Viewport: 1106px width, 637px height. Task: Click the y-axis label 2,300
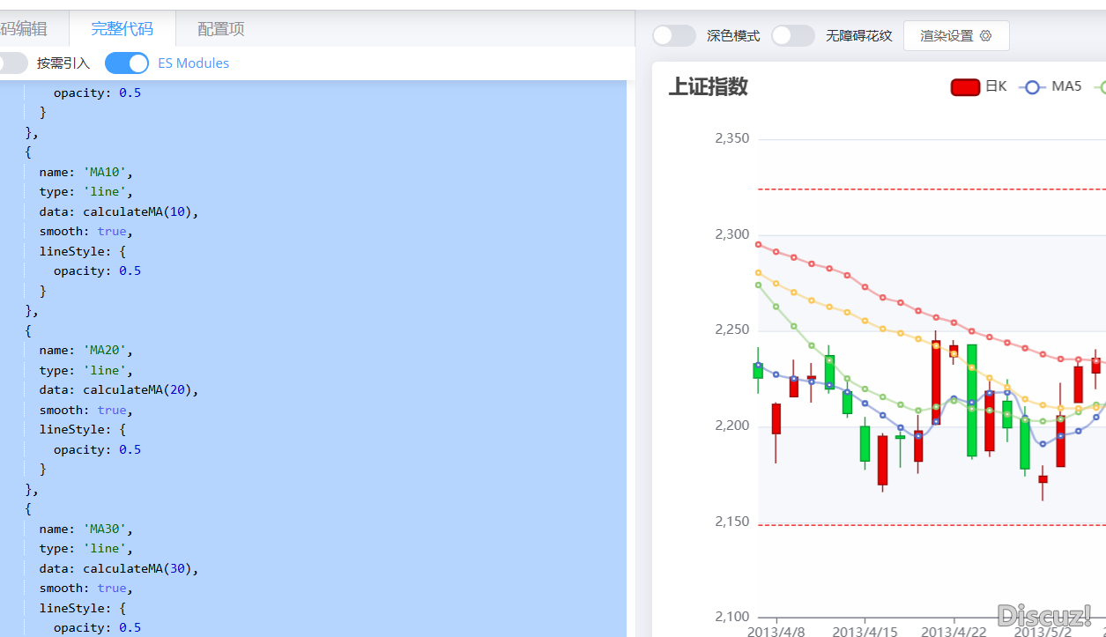coord(731,234)
